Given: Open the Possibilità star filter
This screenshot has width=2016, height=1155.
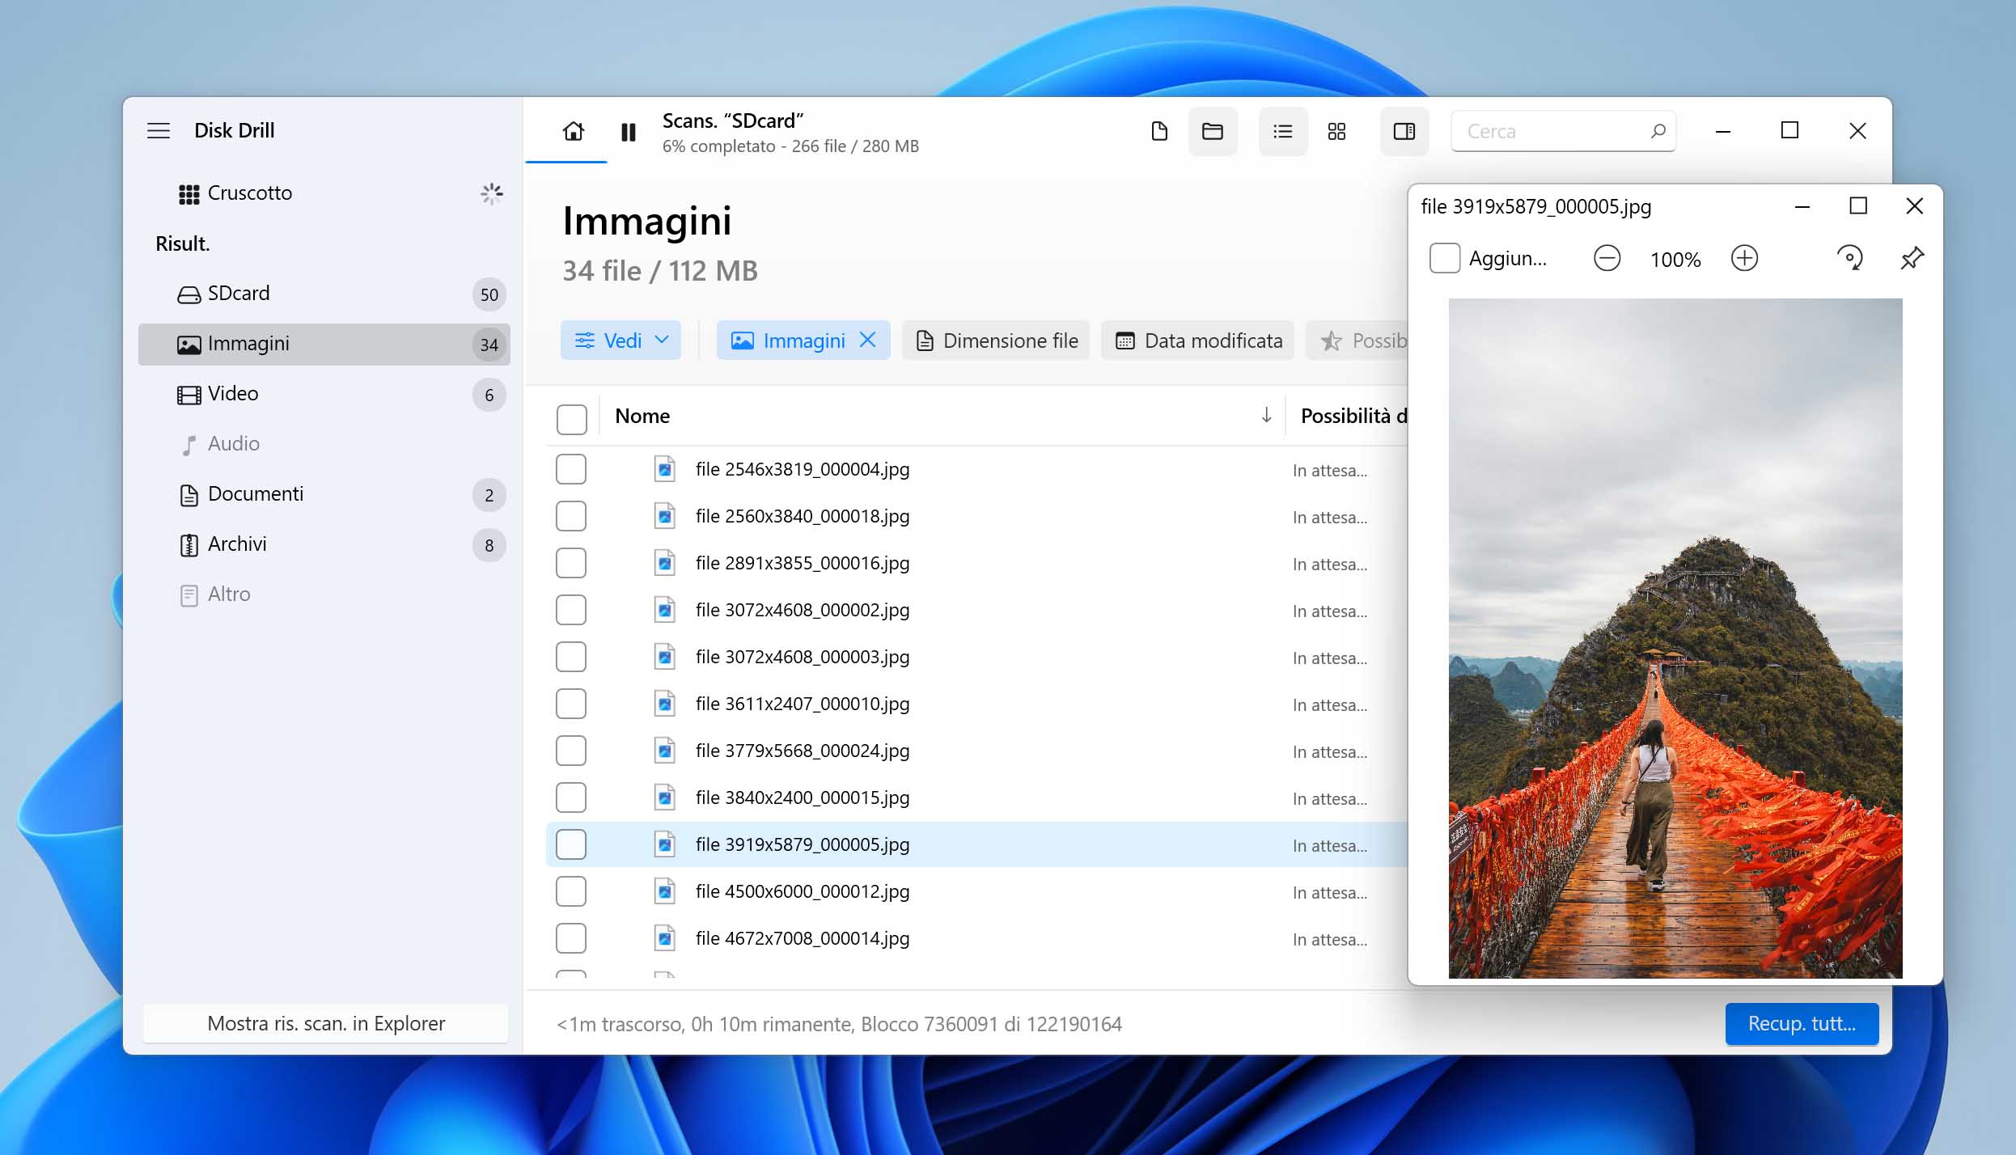Looking at the screenshot, I should pyautogui.click(x=1357, y=341).
